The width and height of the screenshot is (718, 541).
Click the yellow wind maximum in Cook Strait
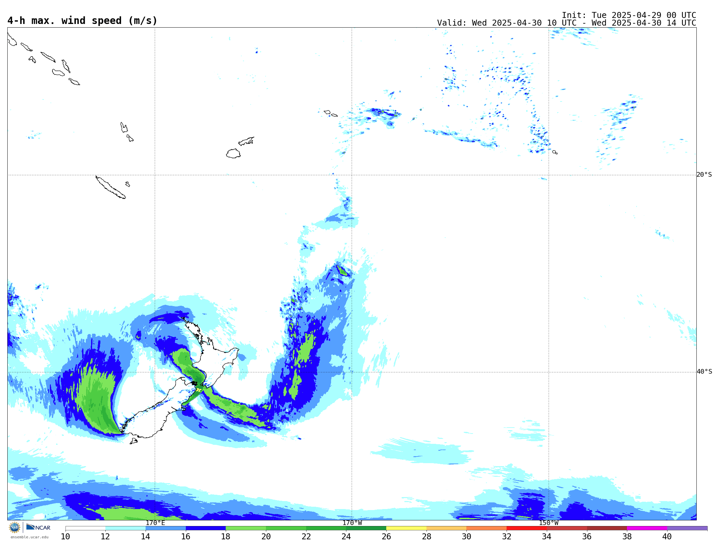click(199, 390)
